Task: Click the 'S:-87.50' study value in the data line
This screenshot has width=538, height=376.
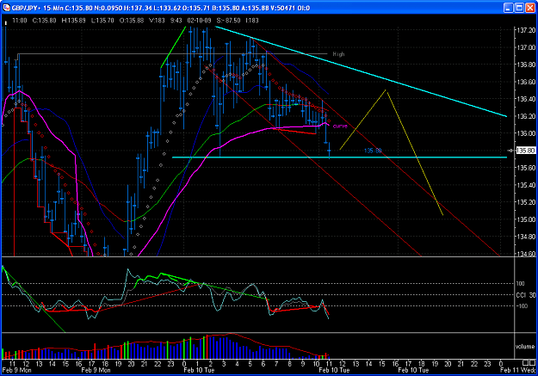Action: click(228, 21)
